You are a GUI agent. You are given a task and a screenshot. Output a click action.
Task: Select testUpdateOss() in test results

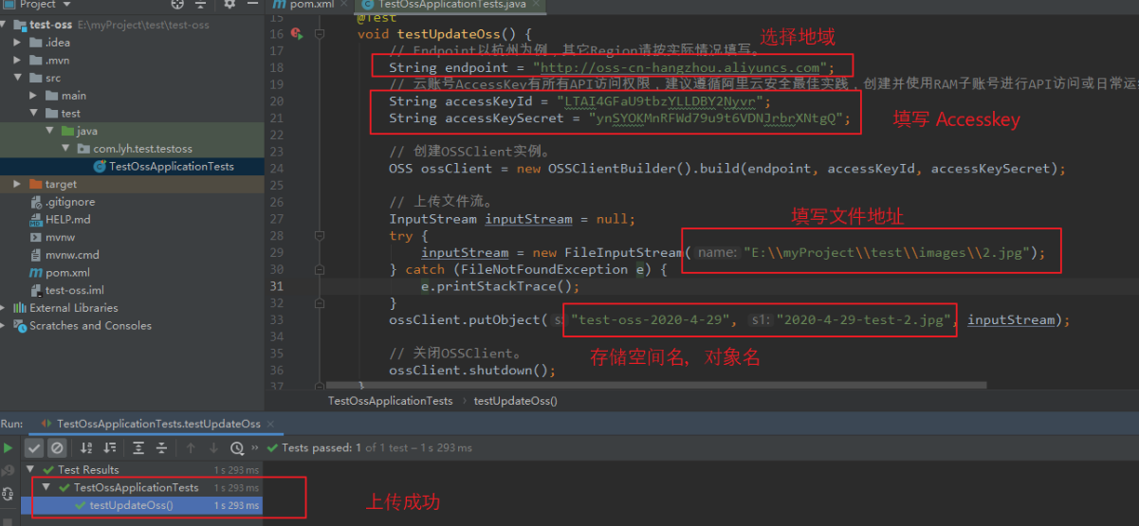tap(131, 505)
